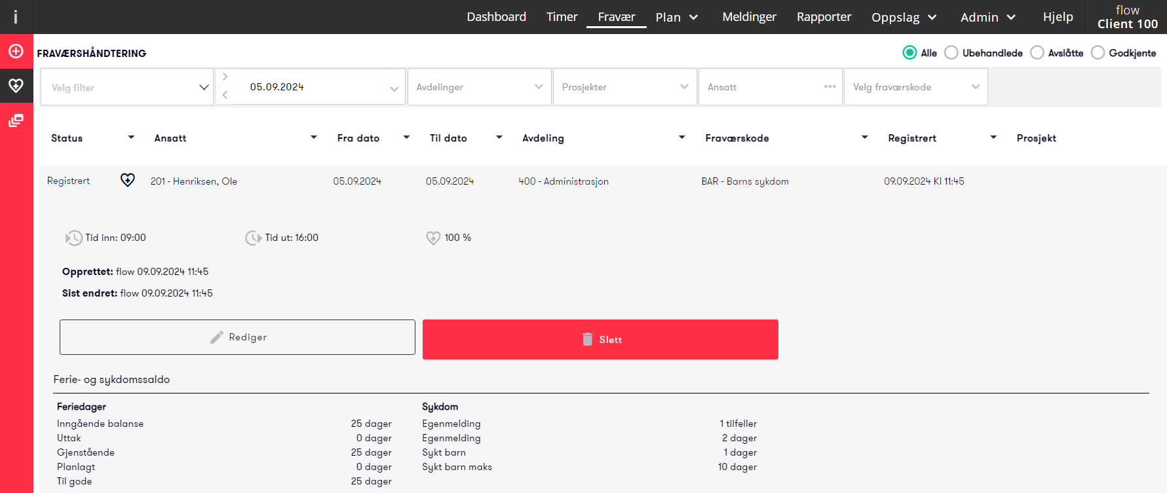
Task: Click the Til gode row label
Action: [x=75, y=481]
